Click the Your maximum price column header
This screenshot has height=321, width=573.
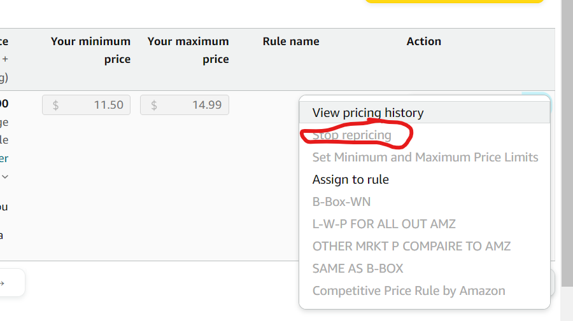tap(188, 50)
